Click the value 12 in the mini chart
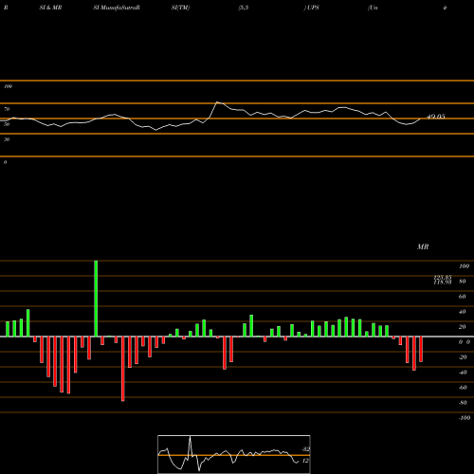The image size is (474, 474). 305,461
